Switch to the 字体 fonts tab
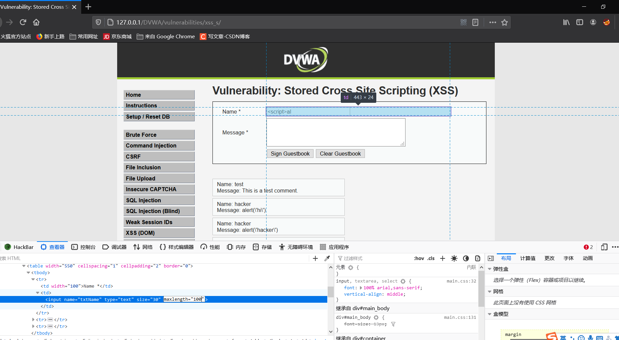Viewport: 619px width, 340px height. click(x=569, y=258)
